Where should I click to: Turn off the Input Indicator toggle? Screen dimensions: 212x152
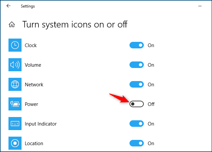click(137, 124)
